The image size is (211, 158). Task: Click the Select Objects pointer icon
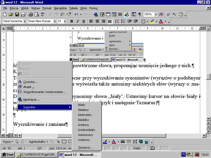17,142
